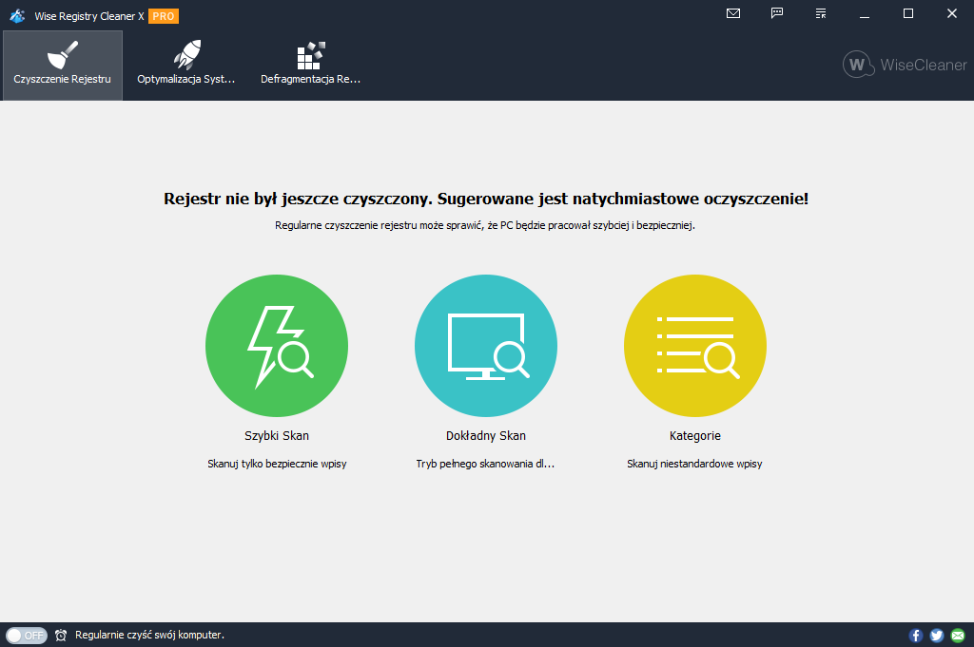Maximize the Wise Registry Cleaner window
Screen dimensions: 974x647
tap(908, 13)
